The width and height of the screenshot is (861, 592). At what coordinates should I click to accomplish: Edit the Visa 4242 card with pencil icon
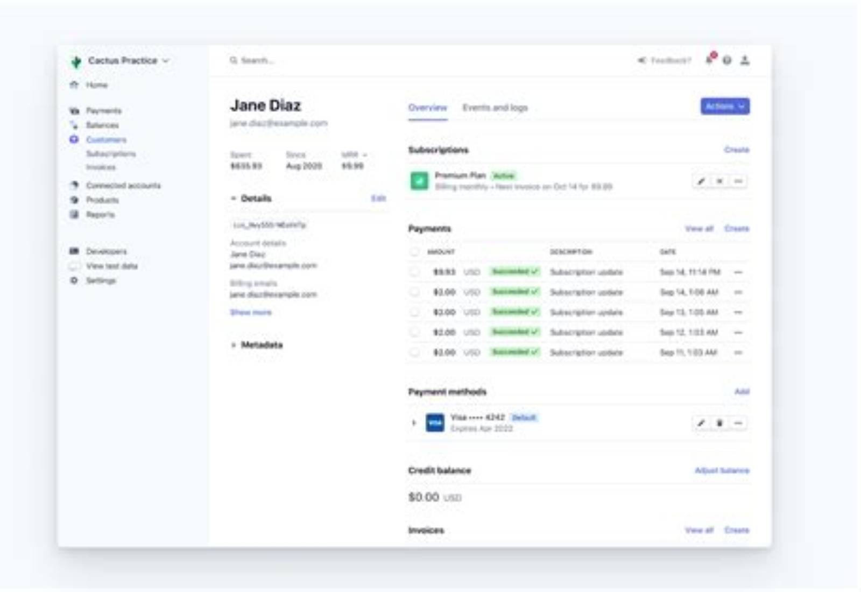[701, 423]
